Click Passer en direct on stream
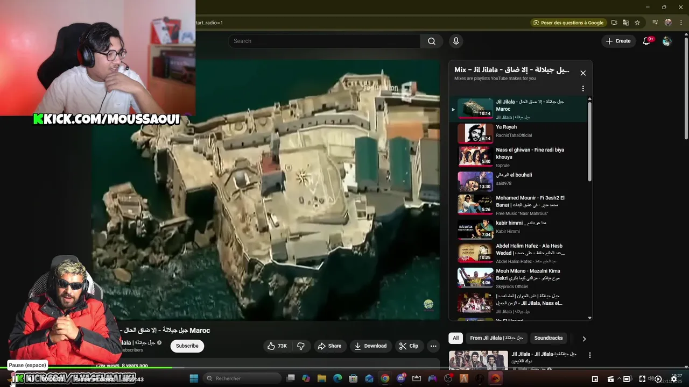Viewport: 689px width, 387px height. tap(94, 379)
